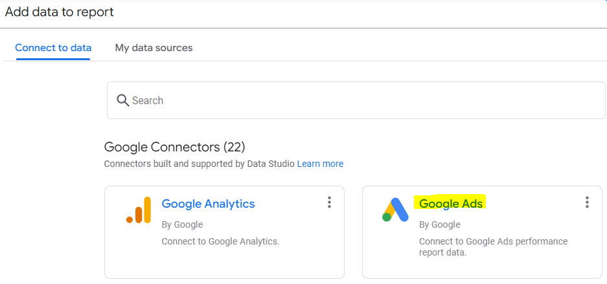Click the 'Connectors built and supported' subtitle text
The height and width of the screenshot is (284, 607).
tap(200, 164)
